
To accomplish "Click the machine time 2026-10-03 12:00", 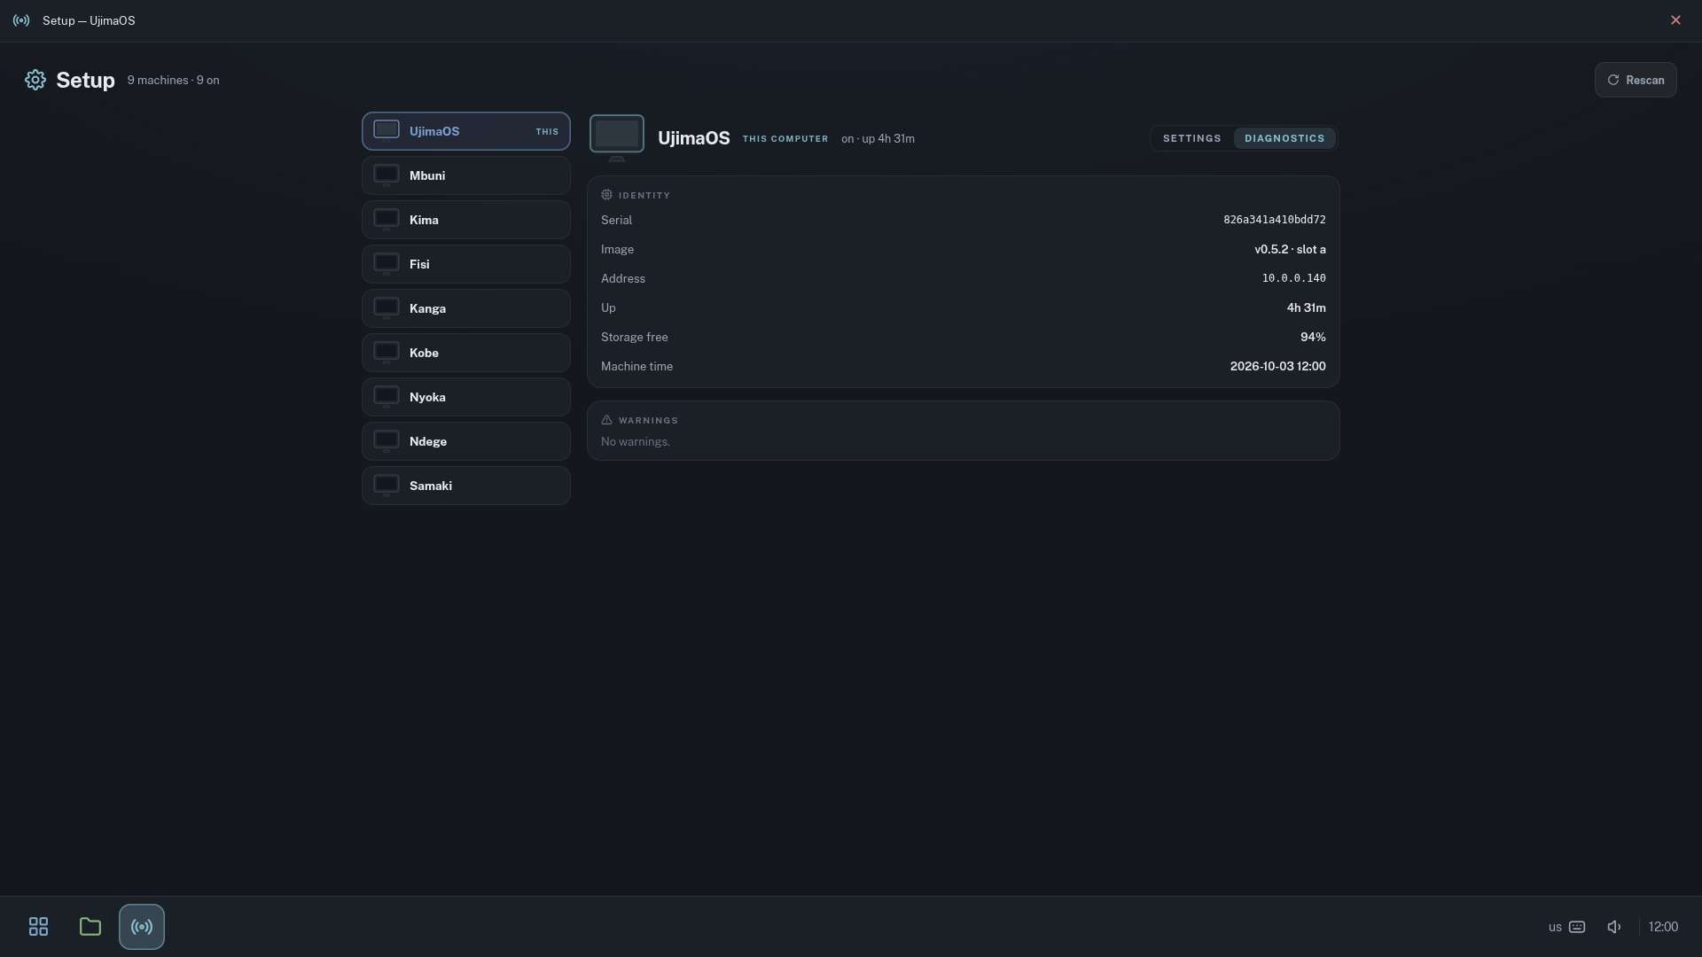I will [x=1277, y=366].
